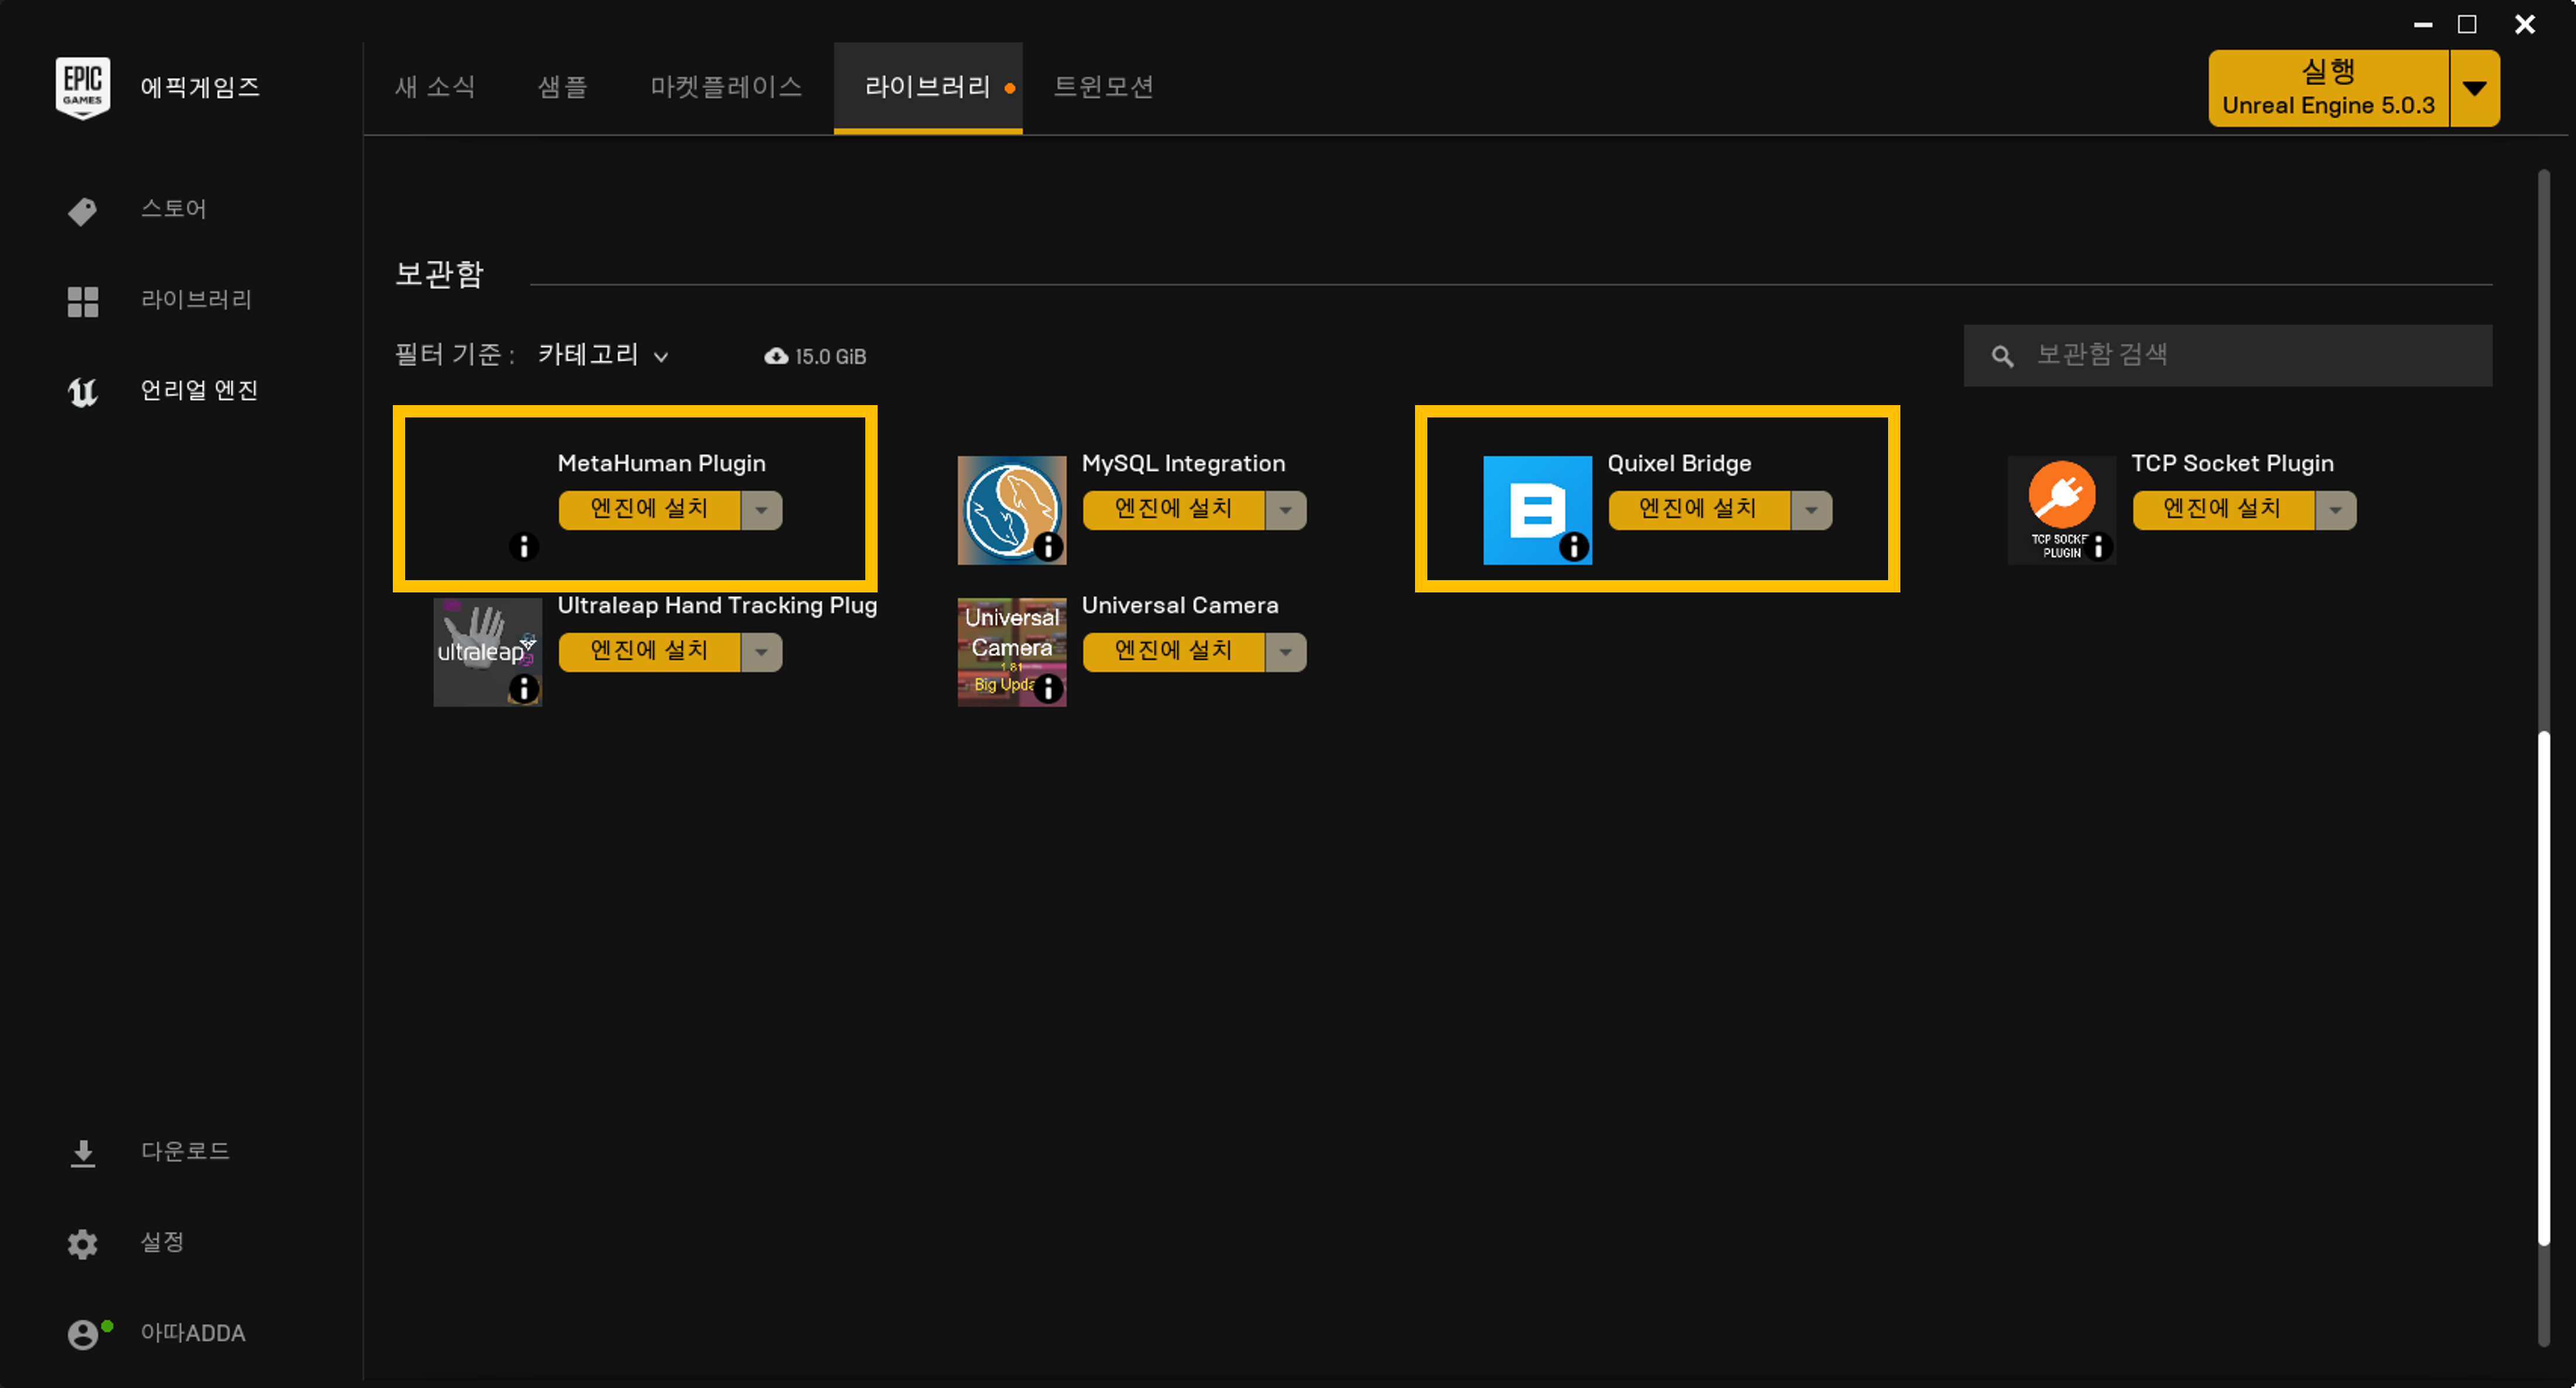Show info for TCP Socket Plugin
Screen dimensions: 2576x1388
(x=2097, y=547)
